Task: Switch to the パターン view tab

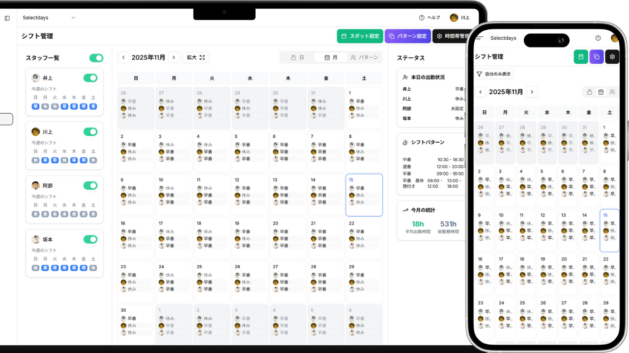Action: (x=364, y=57)
